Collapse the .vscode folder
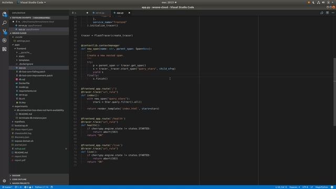The width and height of the screenshot is (336, 189). 38,37
